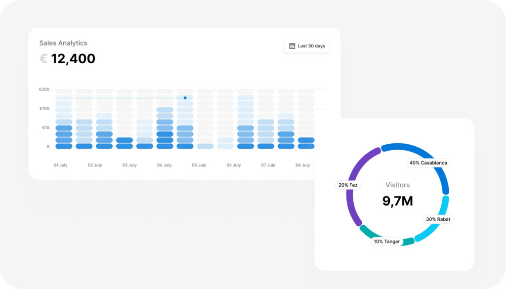
Task: Click the 06 July axis label
Action: pos(234,165)
